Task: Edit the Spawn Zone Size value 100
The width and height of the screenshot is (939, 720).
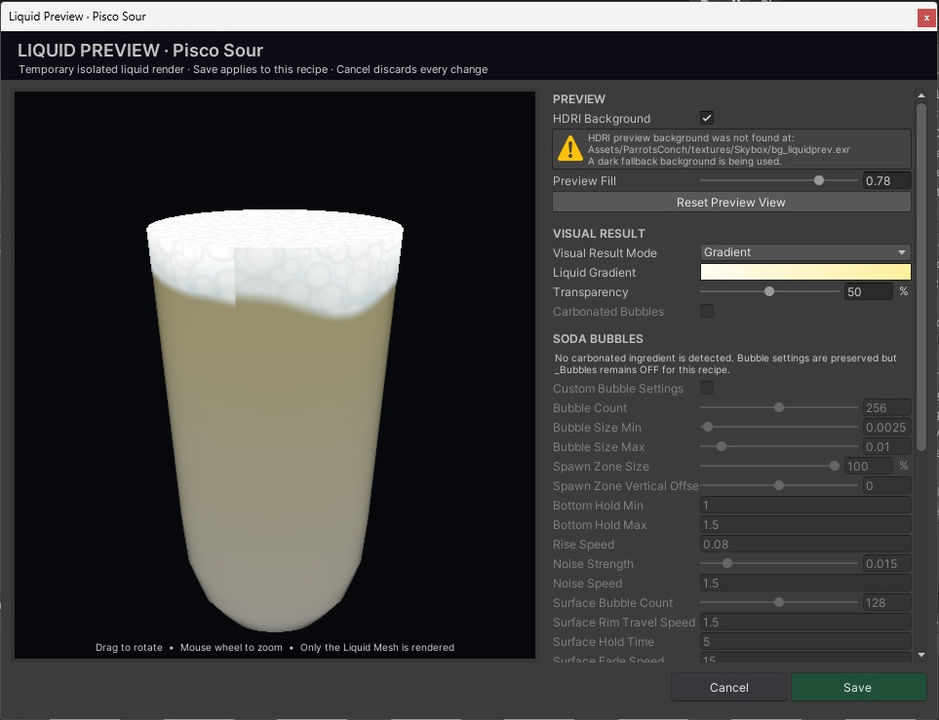Action: 869,467
